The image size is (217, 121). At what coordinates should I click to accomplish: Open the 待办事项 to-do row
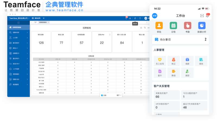point(180,40)
